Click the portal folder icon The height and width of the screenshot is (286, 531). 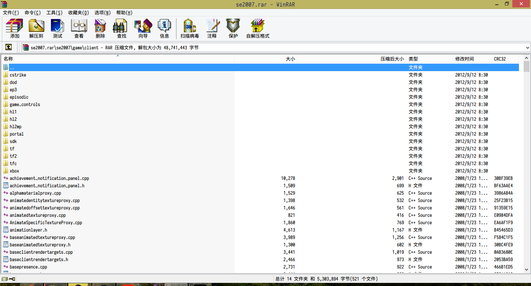tap(5, 134)
